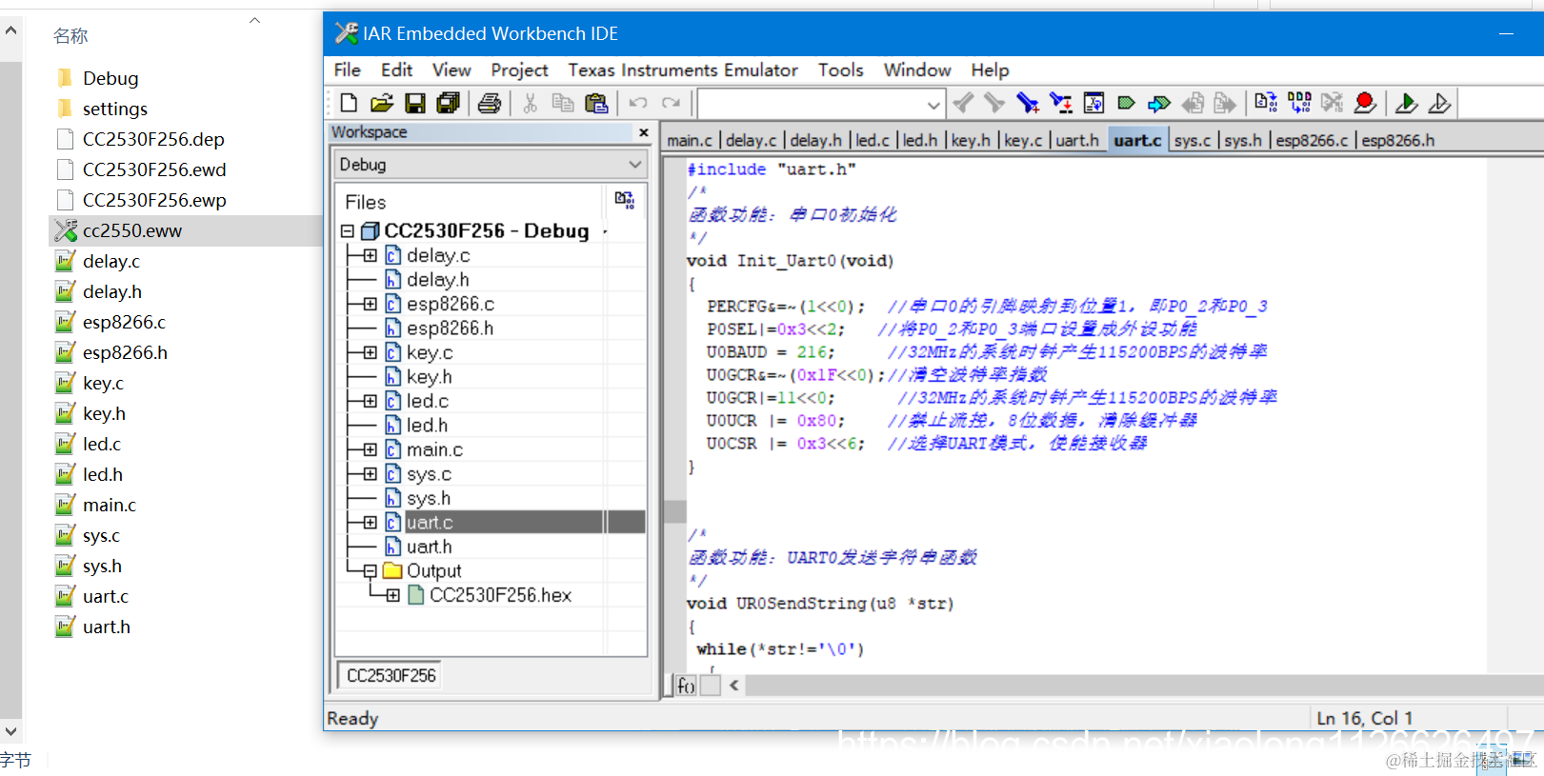The height and width of the screenshot is (776, 1544).
Task: Collapse the Output folder node
Action: coord(370,570)
